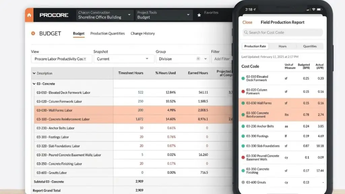Collapse the 03 - Concrete group
This screenshot has width=345, height=194.
34,84
